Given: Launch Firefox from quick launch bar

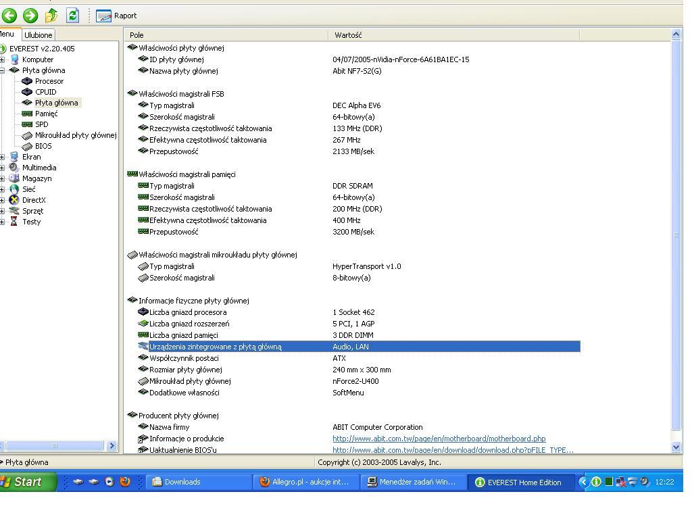Looking at the screenshot, I should click(x=125, y=482).
